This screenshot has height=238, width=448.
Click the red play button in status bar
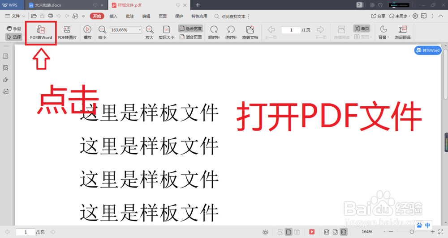[x=312, y=232]
